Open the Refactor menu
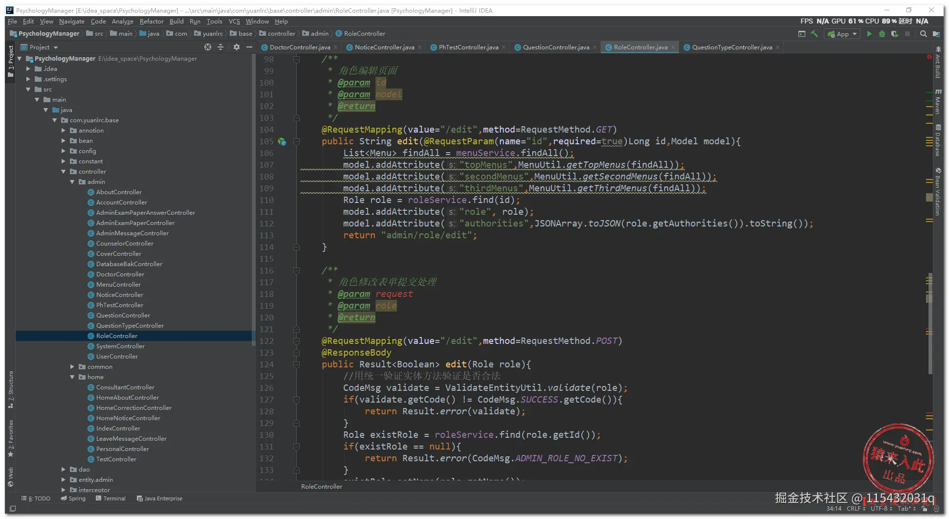Screen dimensions: 949x519 [151, 22]
